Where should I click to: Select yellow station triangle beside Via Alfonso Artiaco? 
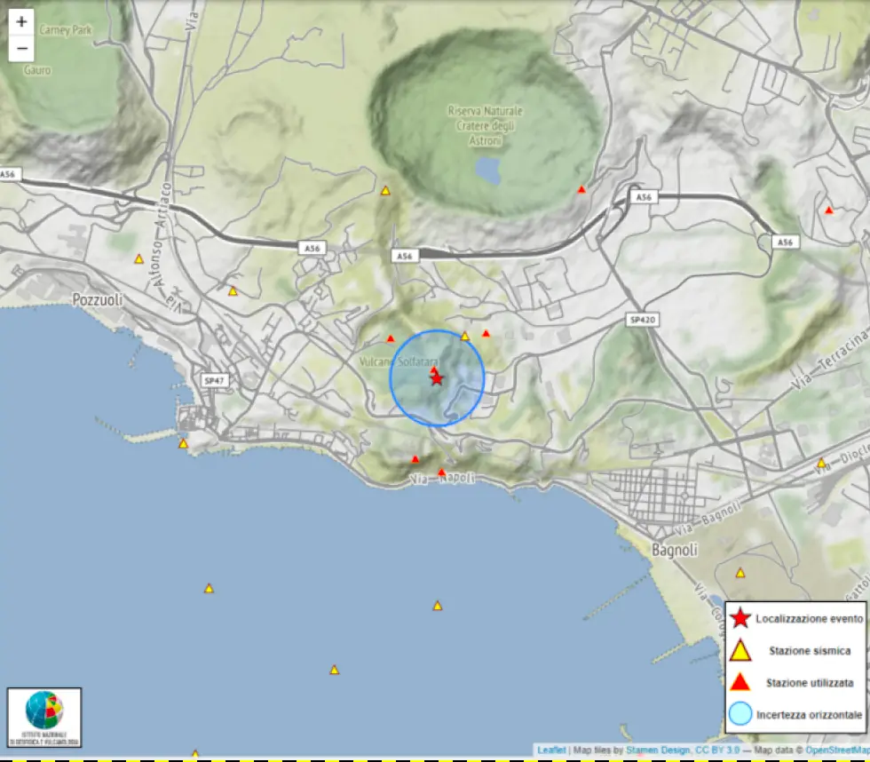tap(233, 291)
